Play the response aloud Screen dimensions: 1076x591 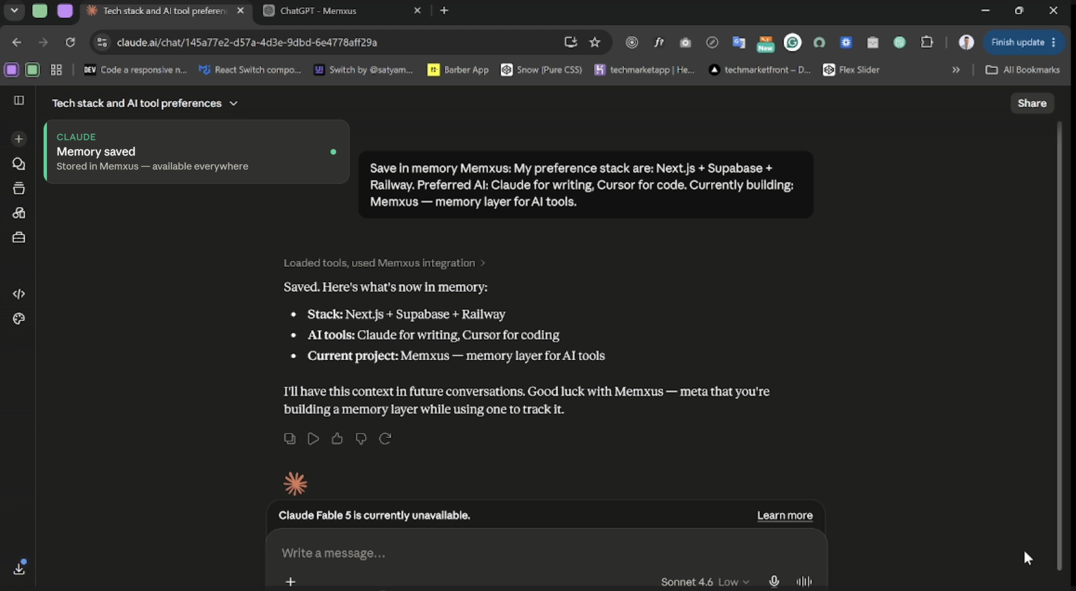[313, 439]
